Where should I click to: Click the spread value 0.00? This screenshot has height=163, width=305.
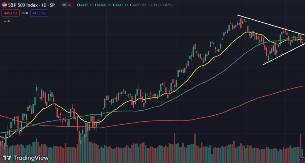point(25,13)
